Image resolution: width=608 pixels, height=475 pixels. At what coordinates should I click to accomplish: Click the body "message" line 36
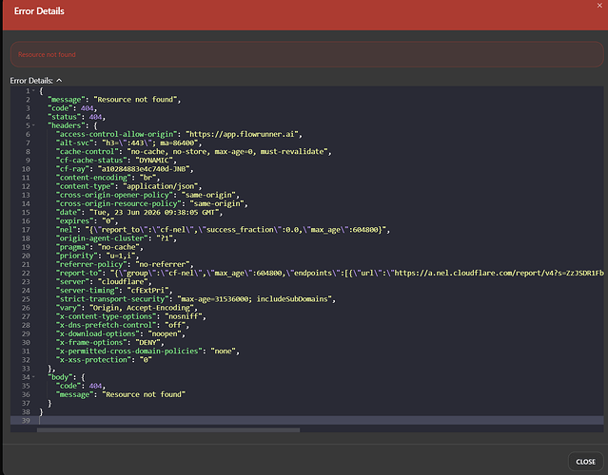[x=120, y=394]
